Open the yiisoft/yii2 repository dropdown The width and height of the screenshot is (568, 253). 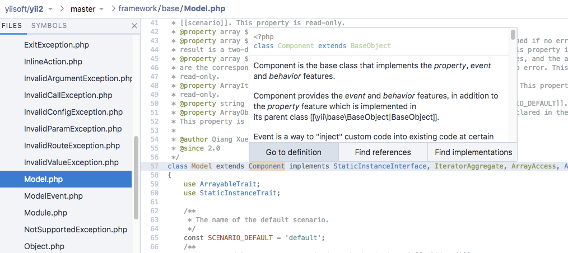tap(28, 9)
